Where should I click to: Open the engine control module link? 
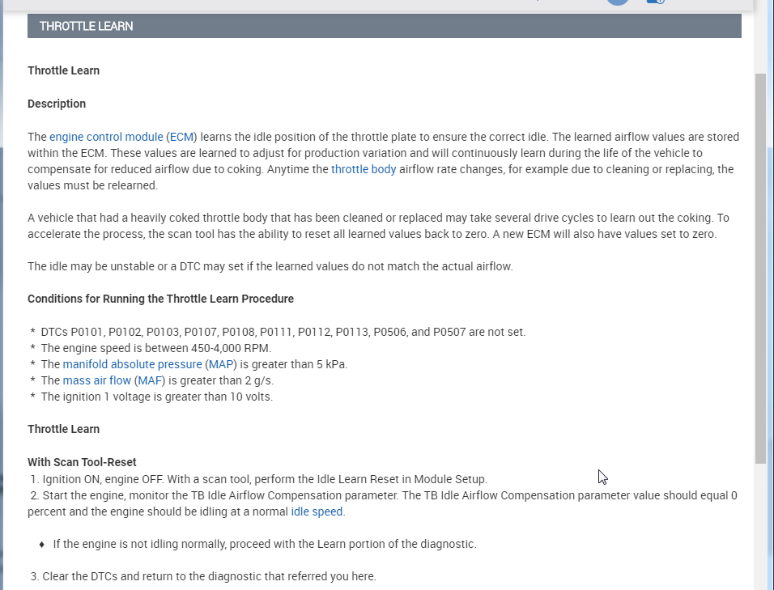(x=106, y=137)
